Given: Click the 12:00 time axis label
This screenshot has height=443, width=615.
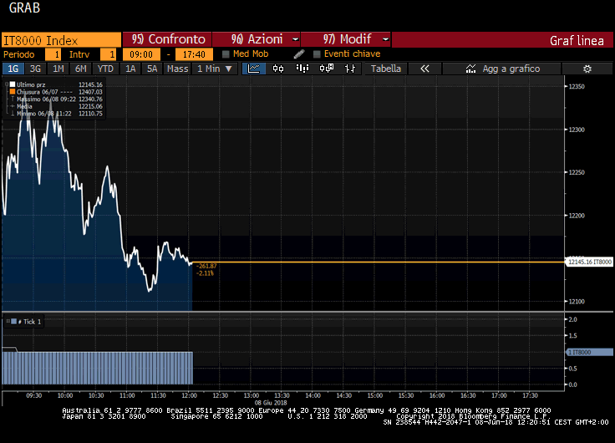Looking at the screenshot, I should coord(189,395).
